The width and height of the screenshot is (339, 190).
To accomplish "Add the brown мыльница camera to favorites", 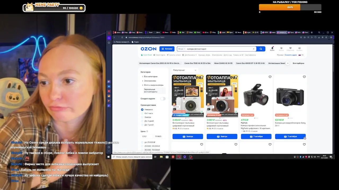I will click(x=236, y=77).
